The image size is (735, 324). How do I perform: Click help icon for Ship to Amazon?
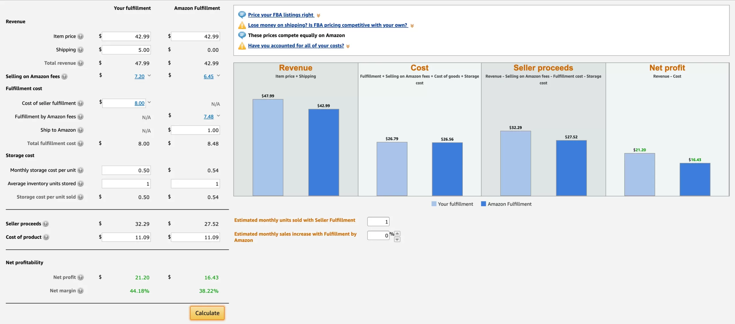tap(81, 130)
